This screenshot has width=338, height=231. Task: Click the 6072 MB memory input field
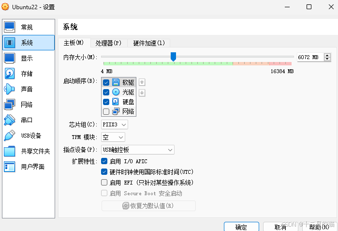tap(310, 57)
